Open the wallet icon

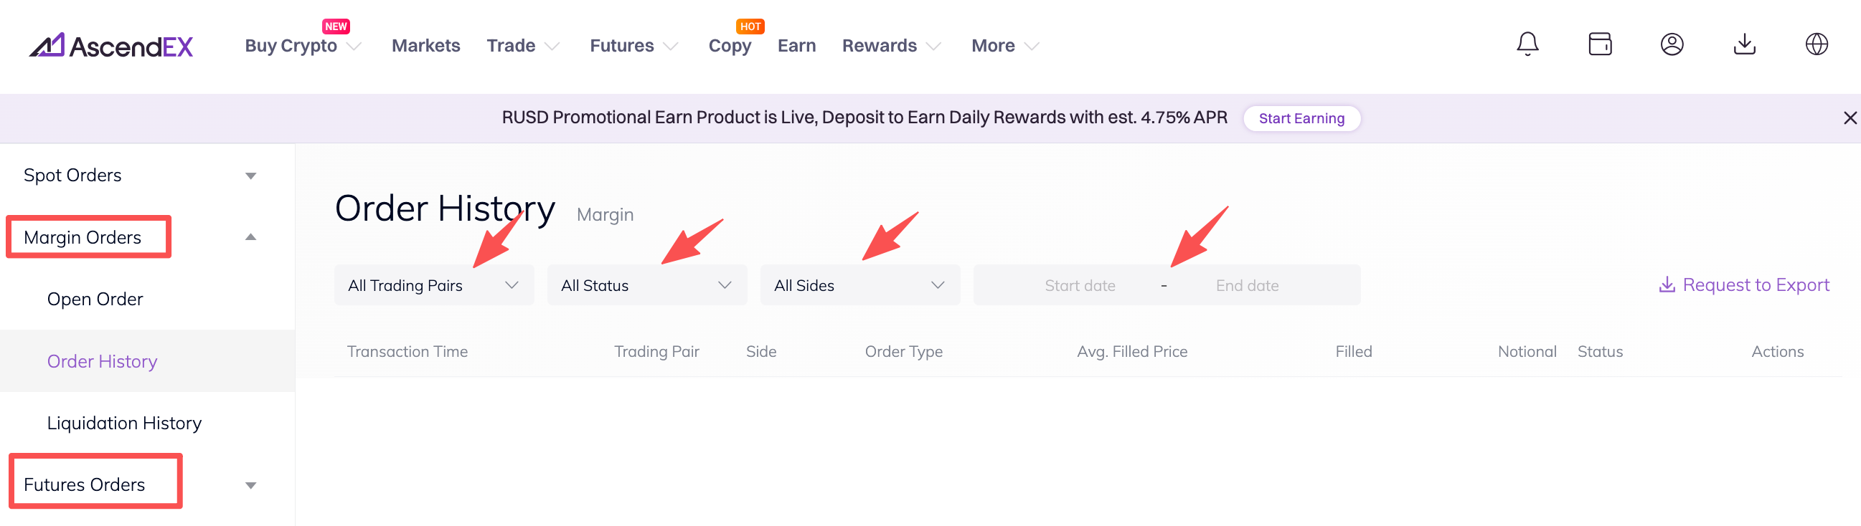point(1599,44)
